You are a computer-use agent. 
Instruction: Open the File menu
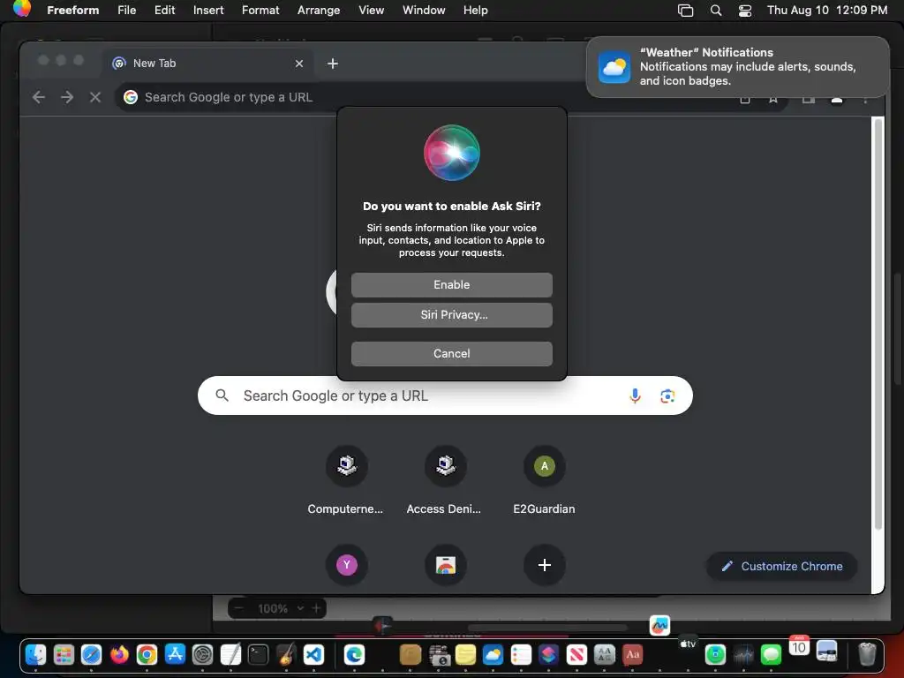127,10
